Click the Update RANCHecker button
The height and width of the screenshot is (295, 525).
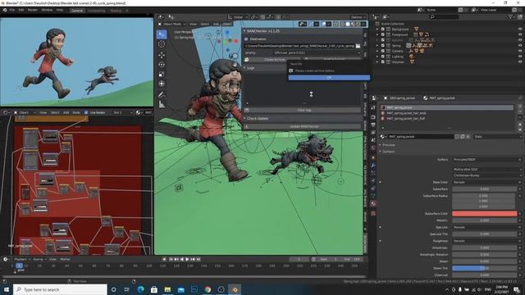pyautogui.click(x=304, y=126)
